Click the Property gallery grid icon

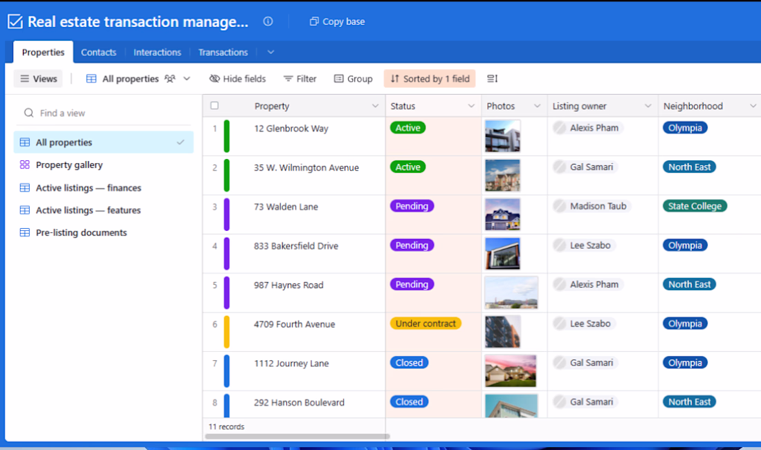click(x=25, y=165)
